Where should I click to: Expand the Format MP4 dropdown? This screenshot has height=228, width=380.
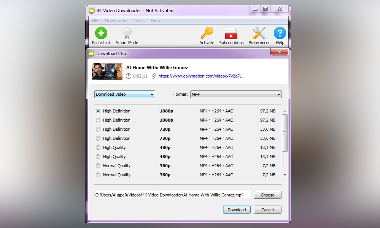[236, 94]
